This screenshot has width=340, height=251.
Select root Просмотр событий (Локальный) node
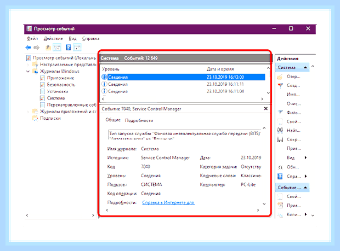[64, 58]
